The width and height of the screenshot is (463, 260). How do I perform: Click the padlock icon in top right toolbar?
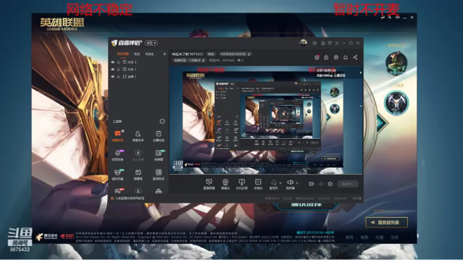pos(326,57)
